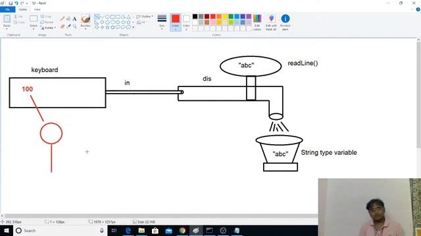Open the Select dropdown arrow

tap(34, 28)
